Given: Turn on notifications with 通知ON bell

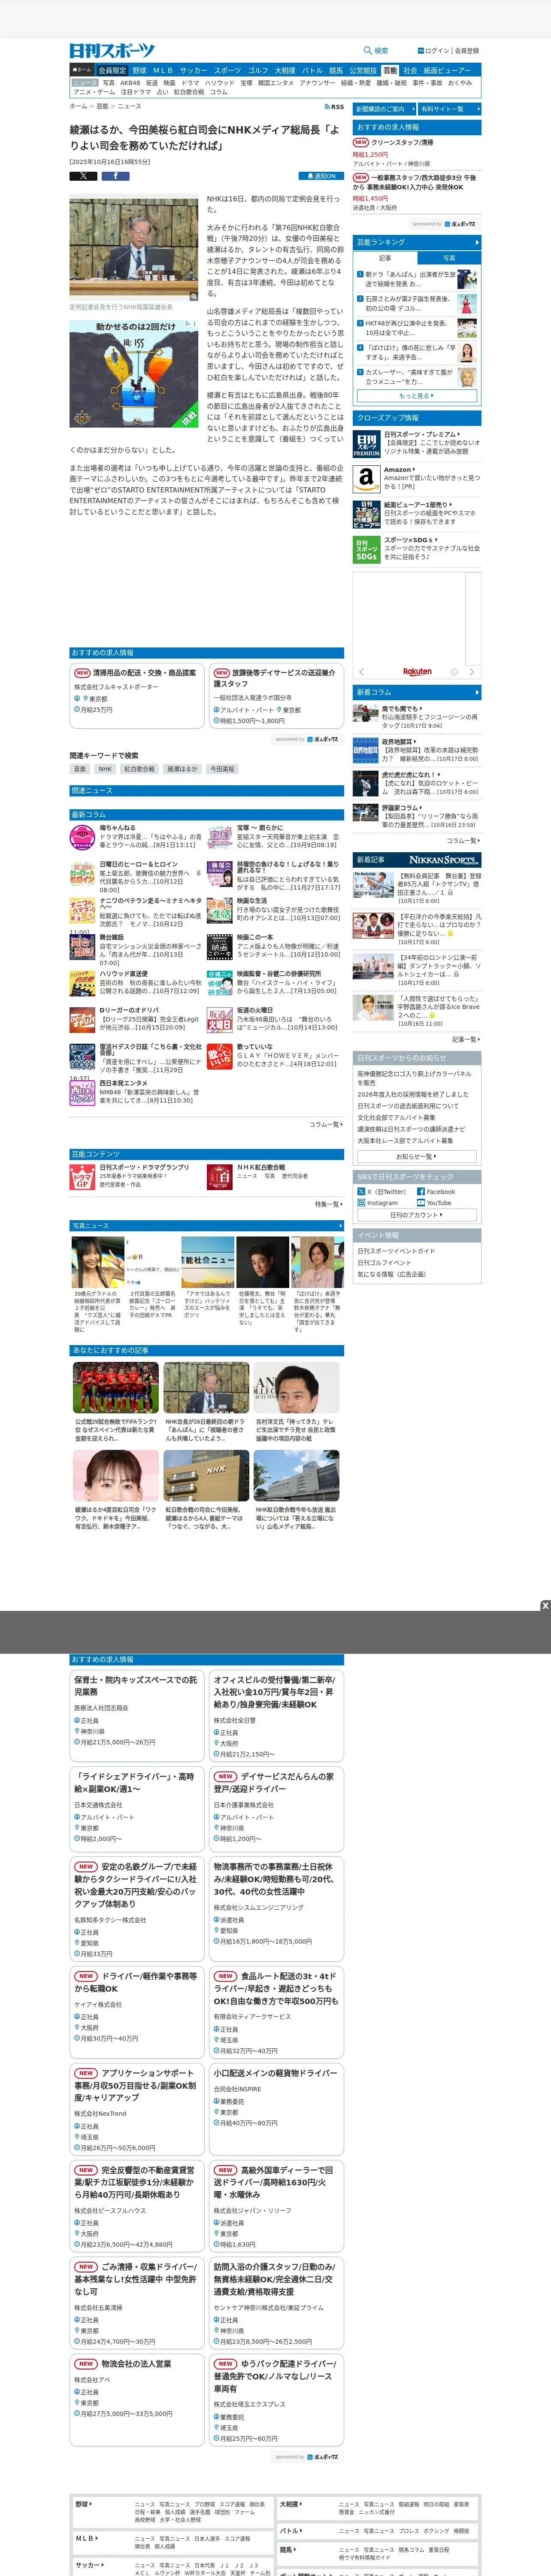Looking at the screenshot, I should (x=321, y=176).
